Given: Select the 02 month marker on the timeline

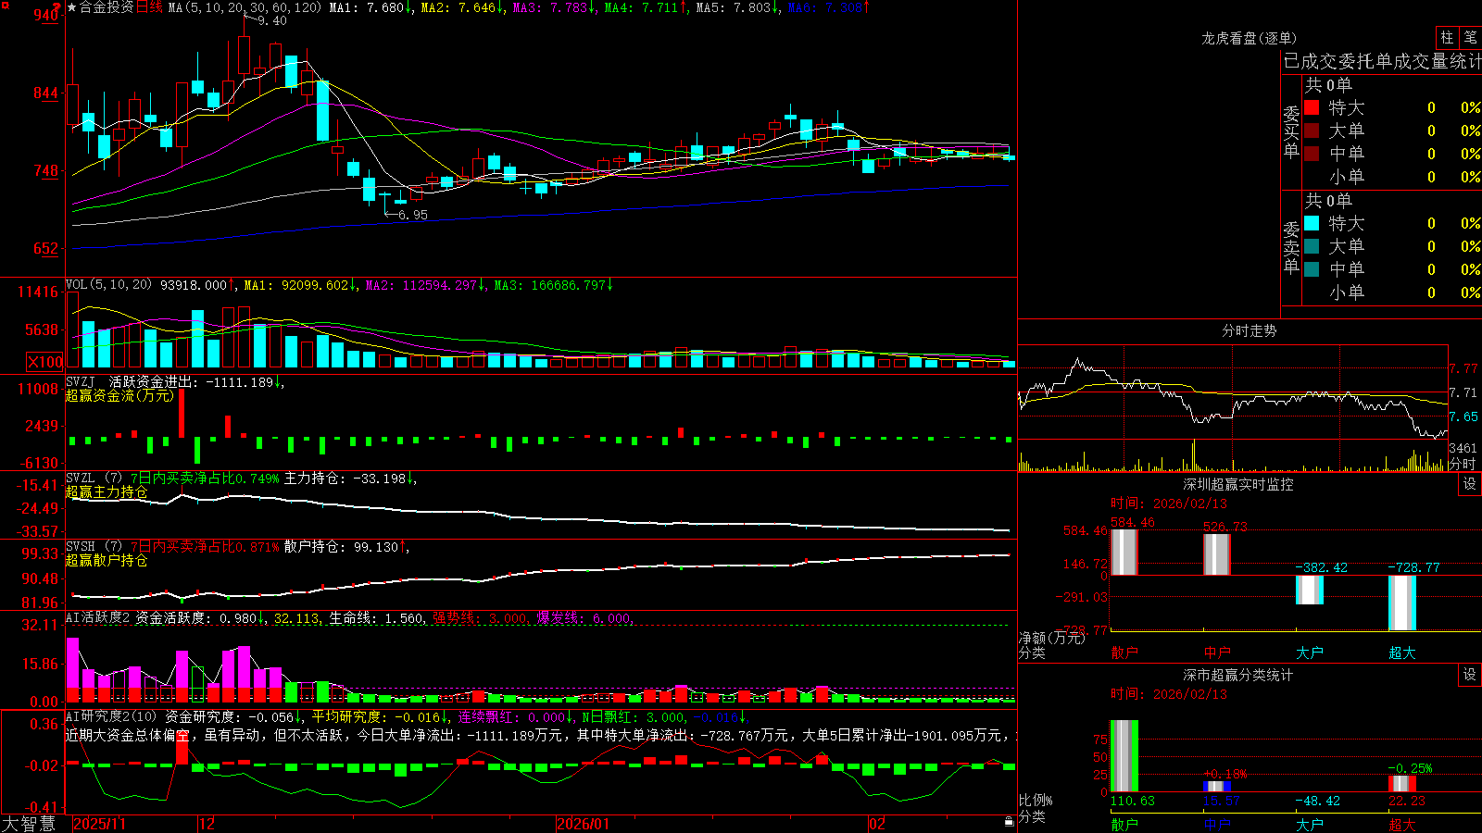Looking at the screenshot, I should coord(877,824).
